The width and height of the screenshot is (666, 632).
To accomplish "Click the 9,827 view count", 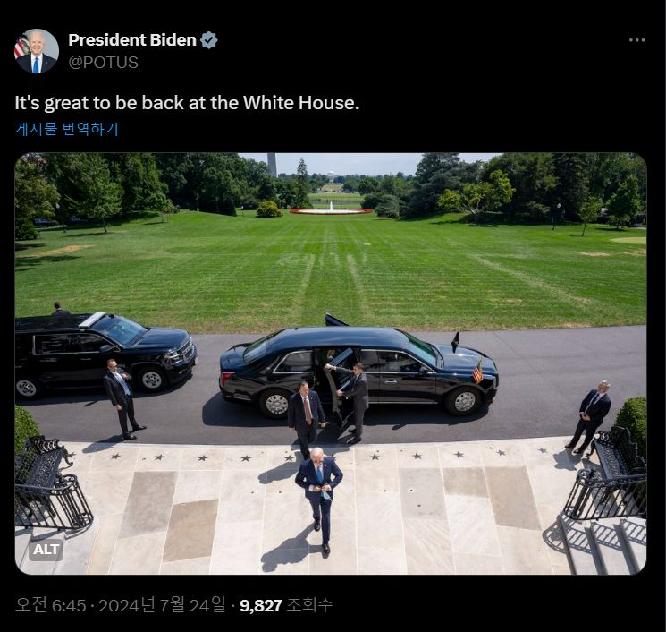I will (261, 605).
